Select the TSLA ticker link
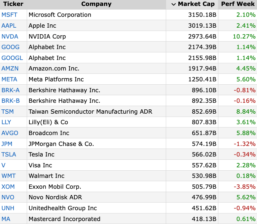 9,154
